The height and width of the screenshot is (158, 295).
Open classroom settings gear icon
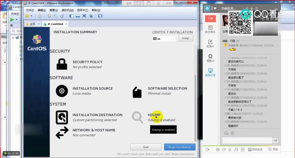[x=218, y=149]
